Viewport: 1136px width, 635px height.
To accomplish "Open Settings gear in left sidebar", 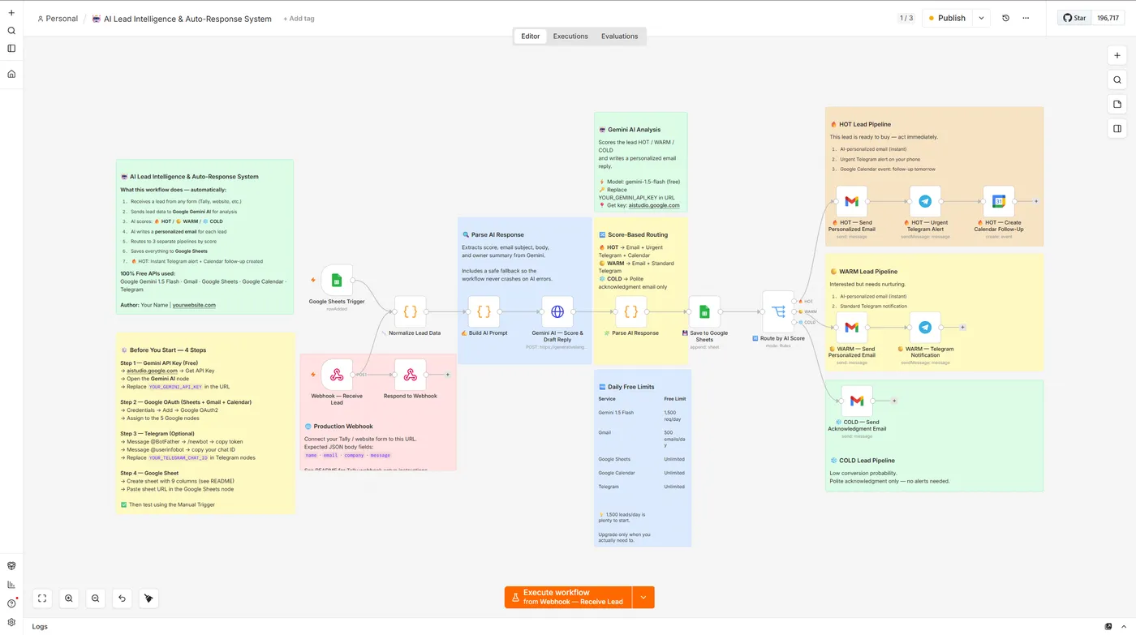I will tap(11, 623).
